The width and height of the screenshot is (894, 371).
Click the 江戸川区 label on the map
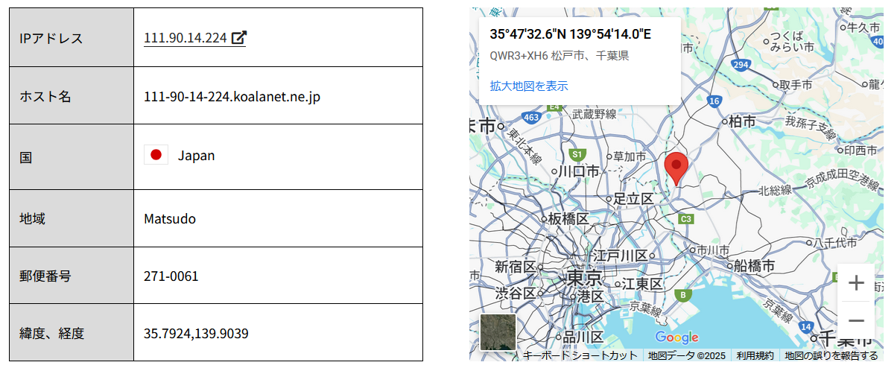[x=620, y=256]
